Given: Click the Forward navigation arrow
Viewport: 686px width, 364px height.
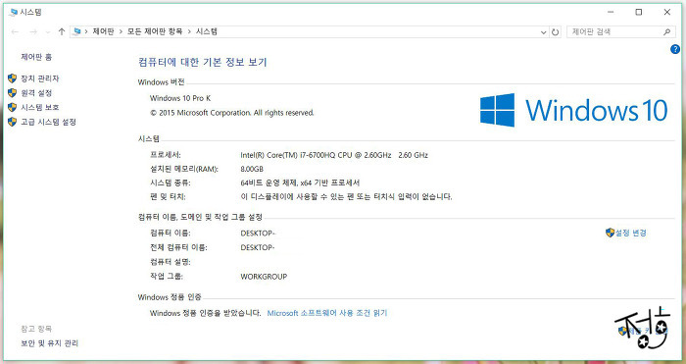Looking at the screenshot, I should pos(33,32).
